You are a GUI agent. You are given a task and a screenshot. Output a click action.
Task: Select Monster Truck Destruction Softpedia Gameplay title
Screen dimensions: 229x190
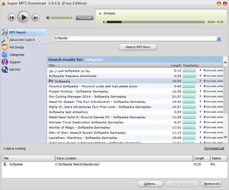[86, 122]
